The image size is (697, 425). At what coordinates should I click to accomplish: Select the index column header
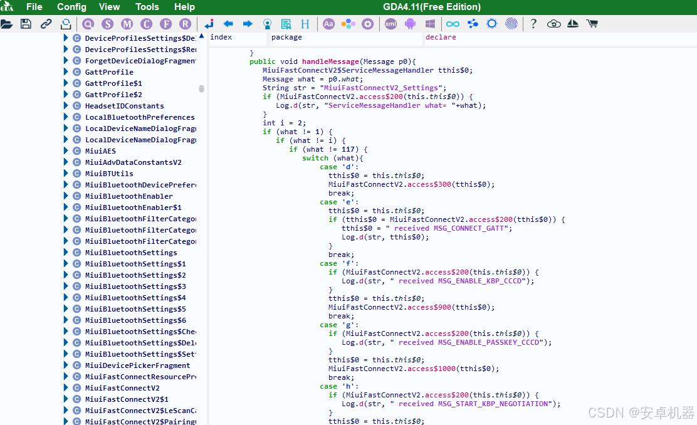click(221, 38)
